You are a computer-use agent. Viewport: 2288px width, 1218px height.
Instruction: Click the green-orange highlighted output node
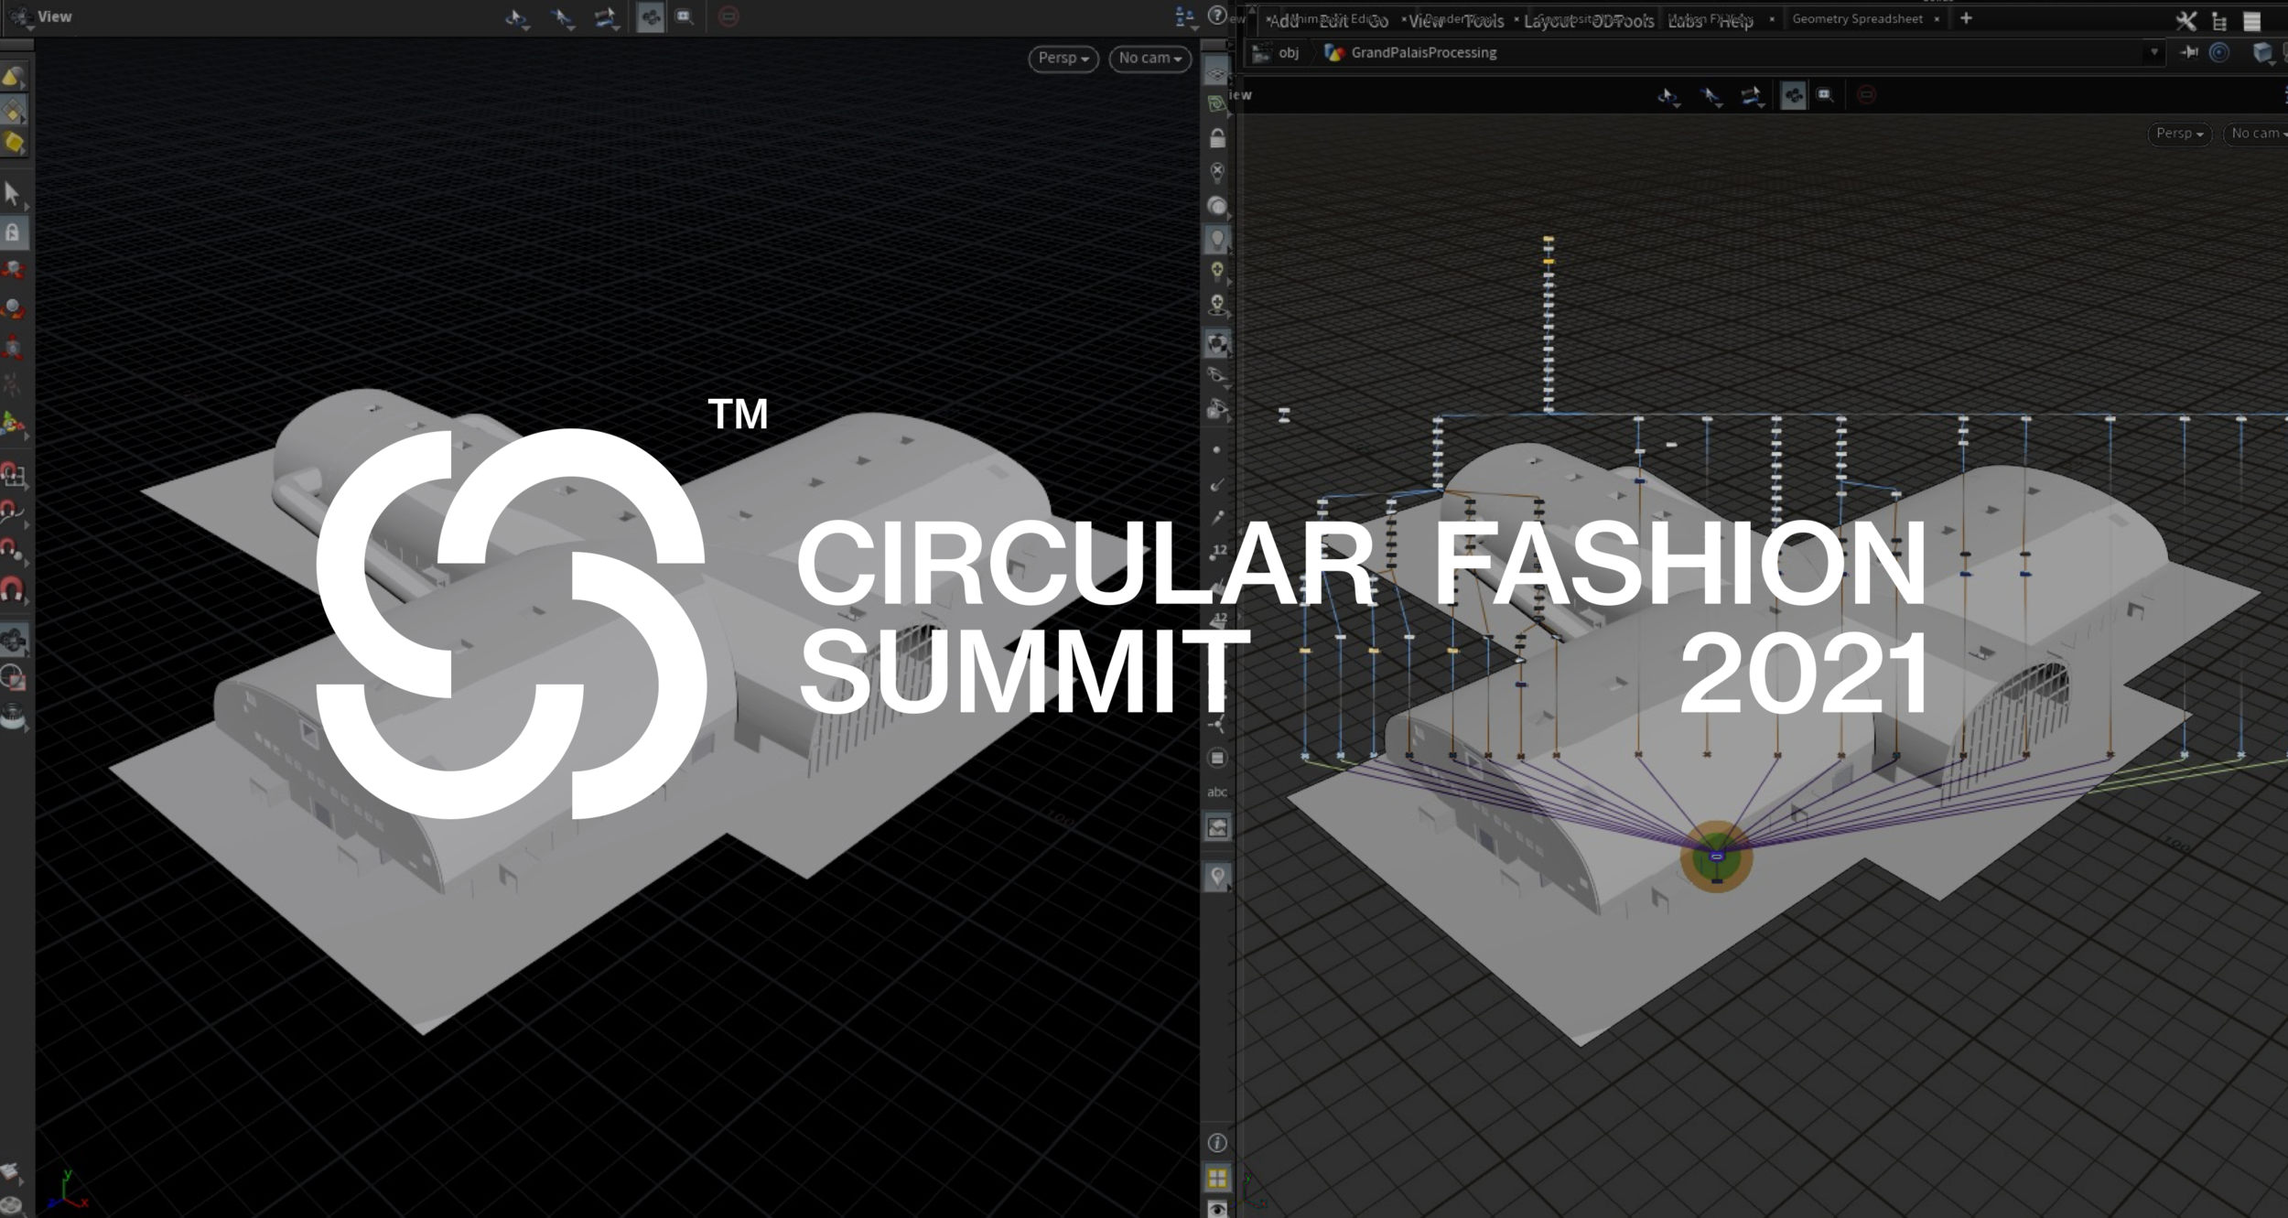point(1717,857)
